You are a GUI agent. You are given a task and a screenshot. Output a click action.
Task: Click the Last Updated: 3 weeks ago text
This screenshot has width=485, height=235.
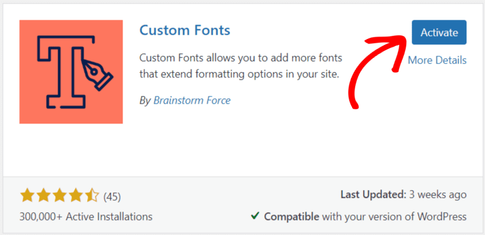(x=403, y=195)
